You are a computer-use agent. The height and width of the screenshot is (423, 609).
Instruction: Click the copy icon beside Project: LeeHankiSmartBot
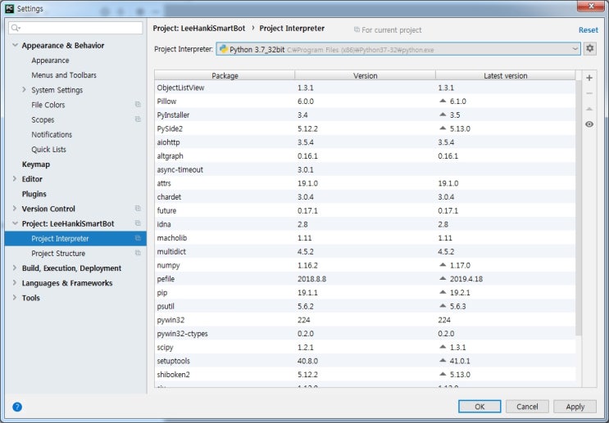coord(138,223)
